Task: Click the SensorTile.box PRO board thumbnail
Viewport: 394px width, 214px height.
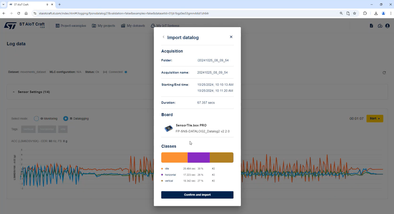Action: coord(168,128)
